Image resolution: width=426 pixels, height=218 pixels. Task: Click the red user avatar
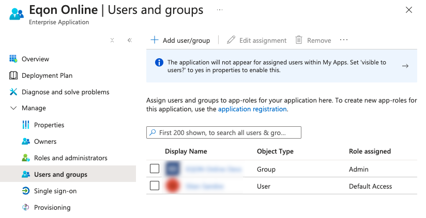[173, 186]
